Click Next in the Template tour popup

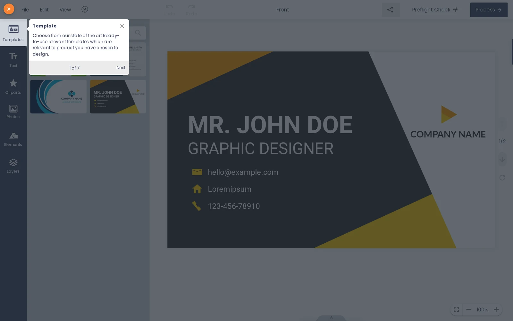click(121, 68)
